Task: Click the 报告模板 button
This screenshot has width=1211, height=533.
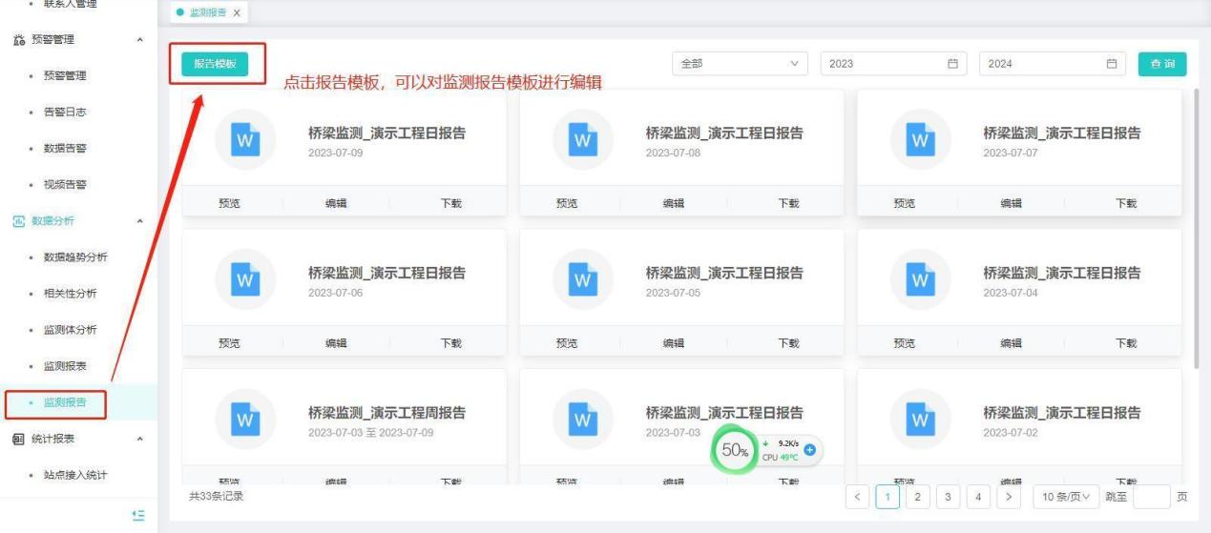Action: coord(215,64)
